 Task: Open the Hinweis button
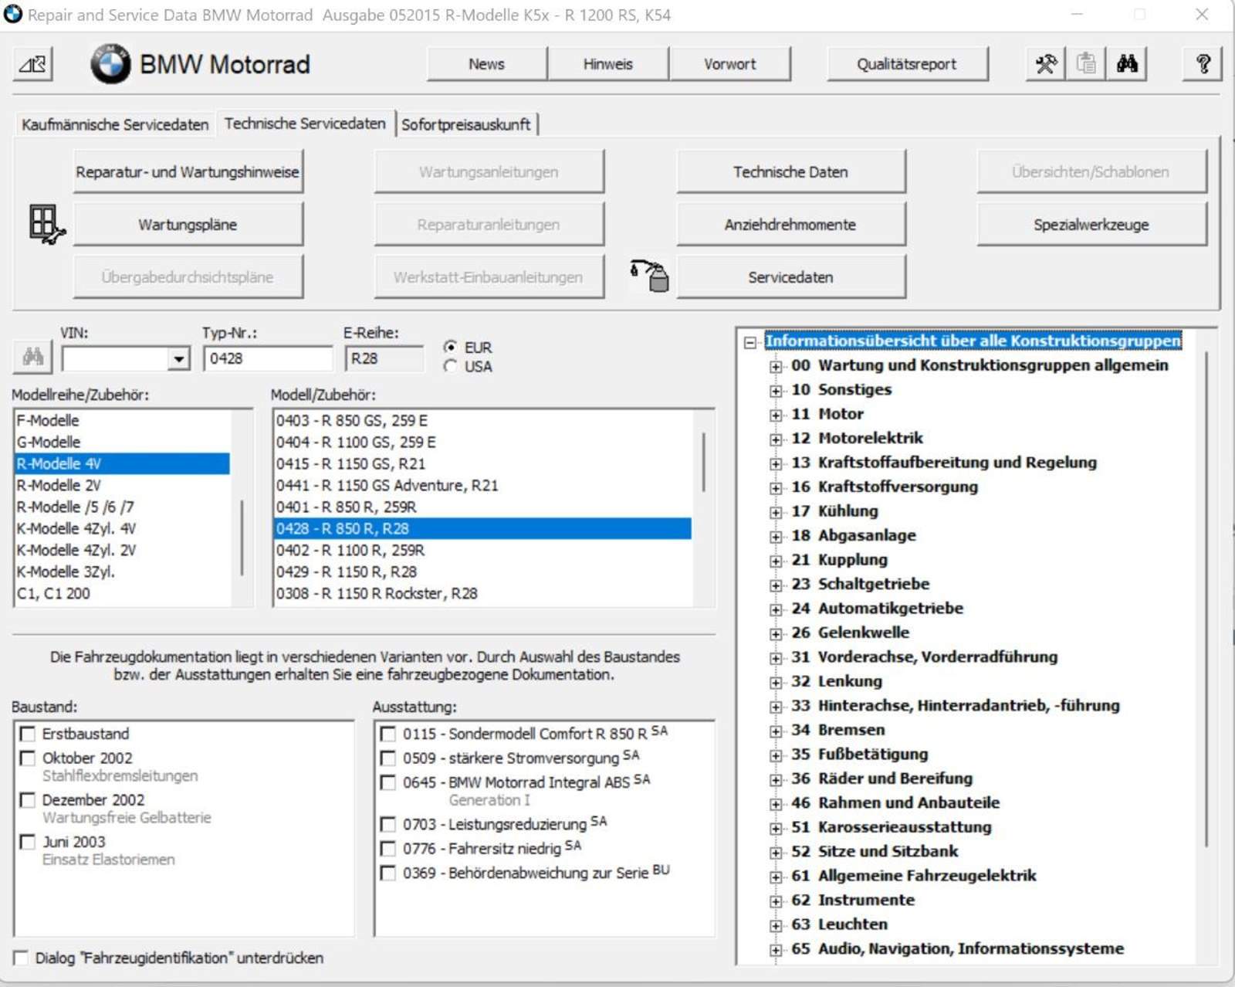pyautogui.click(x=608, y=64)
